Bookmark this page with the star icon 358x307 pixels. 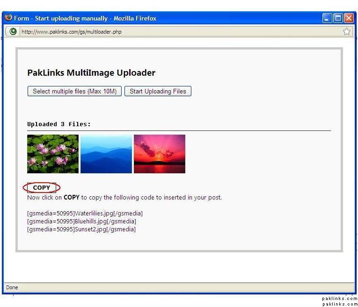(346, 32)
